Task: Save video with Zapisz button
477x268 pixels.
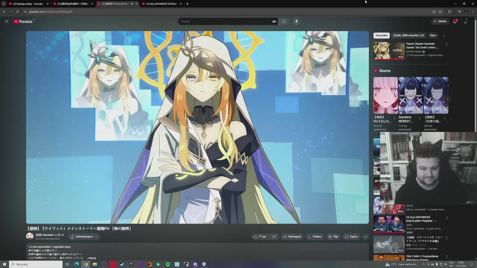Action: [x=351, y=236]
